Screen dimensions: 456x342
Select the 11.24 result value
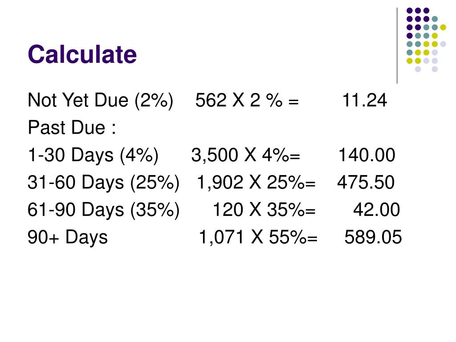click(365, 100)
